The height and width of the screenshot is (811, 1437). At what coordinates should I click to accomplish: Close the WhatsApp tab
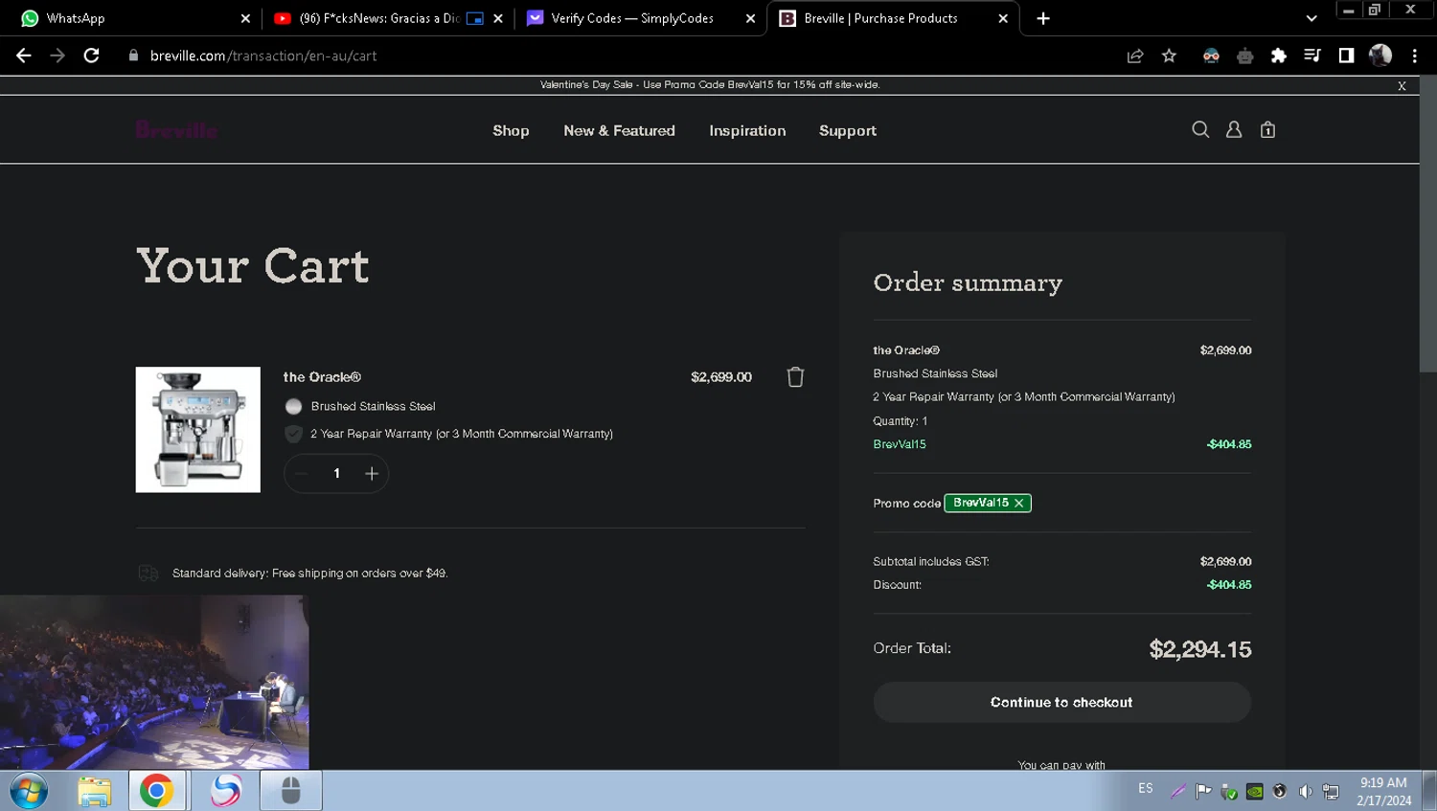(x=245, y=18)
